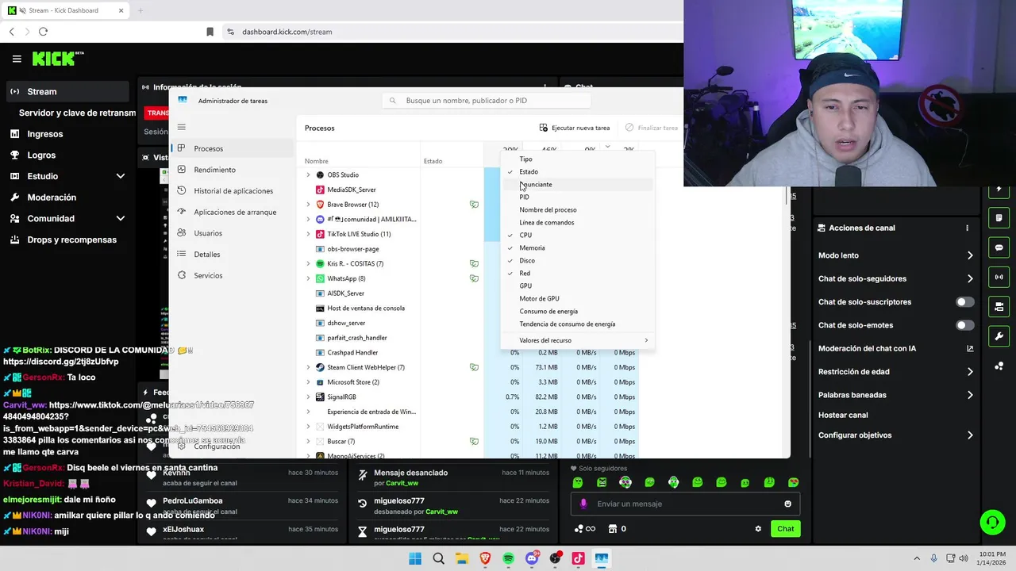This screenshot has height=571, width=1016.
Task: Click the Steam Client WebHelper icon
Action: [x=320, y=367]
